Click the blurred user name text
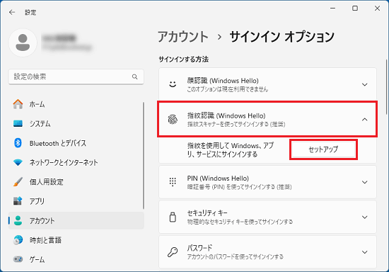The height and width of the screenshot is (272, 389). [59, 38]
